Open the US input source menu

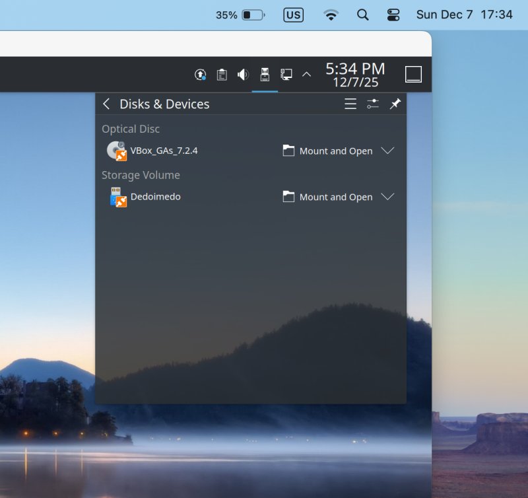pyautogui.click(x=294, y=15)
